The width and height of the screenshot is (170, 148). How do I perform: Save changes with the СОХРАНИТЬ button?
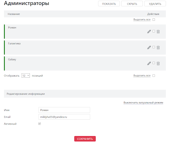(85, 139)
